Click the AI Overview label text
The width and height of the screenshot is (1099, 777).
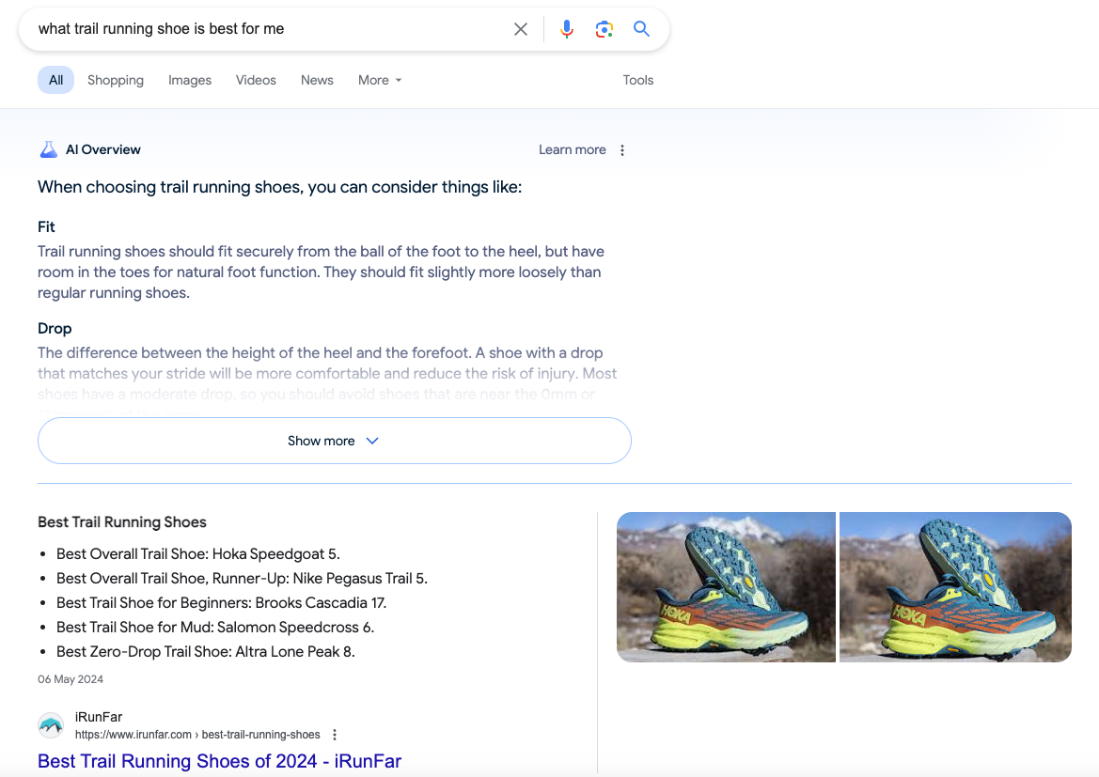103,150
